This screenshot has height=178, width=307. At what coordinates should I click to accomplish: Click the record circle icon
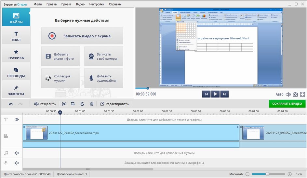(x=52, y=36)
